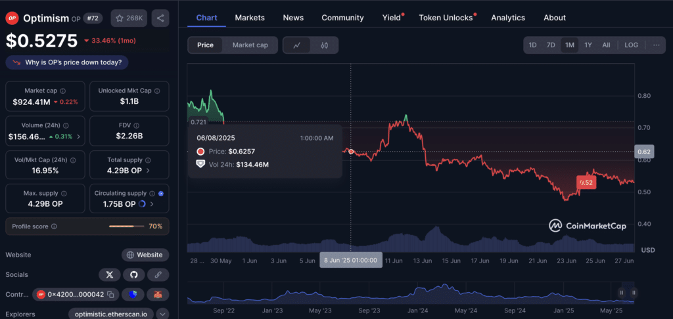The width and height of the screenshot is (673, 319).
Task: Select the Market cap toggle
Action: pos(250,45)
